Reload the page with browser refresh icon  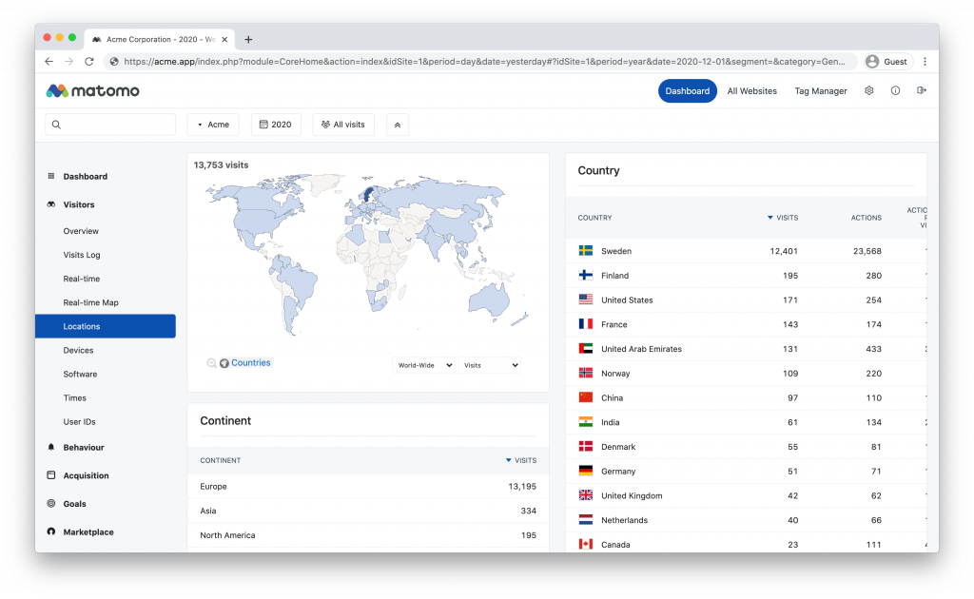coord(89,62)
